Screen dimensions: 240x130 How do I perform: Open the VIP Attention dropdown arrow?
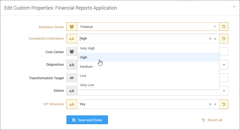[x=215, y=104]
